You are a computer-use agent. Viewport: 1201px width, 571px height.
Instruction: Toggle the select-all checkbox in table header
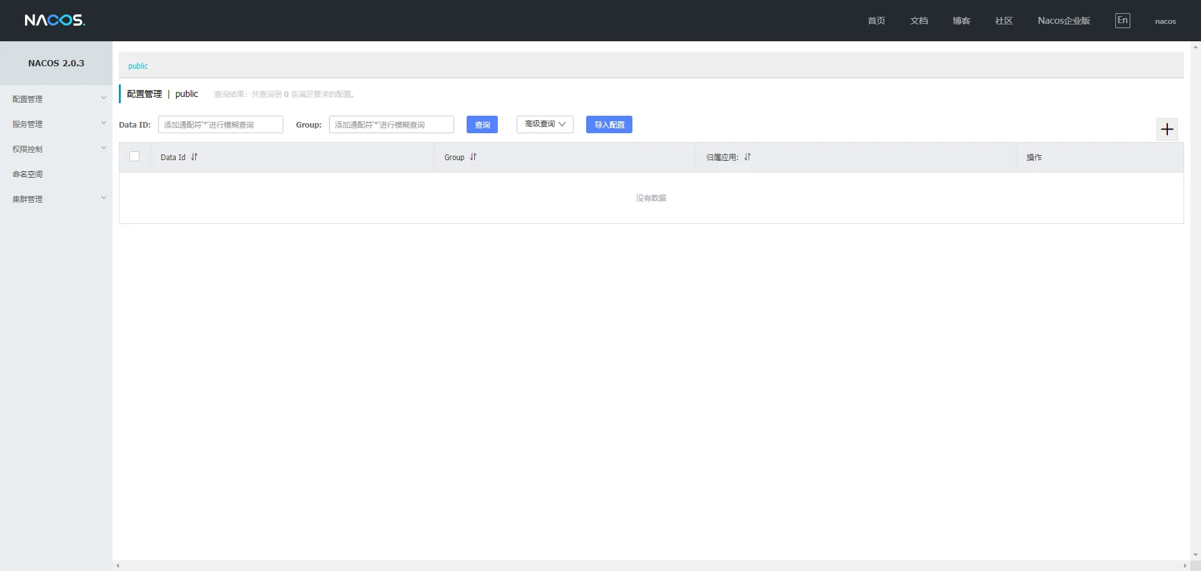(134, 157)
